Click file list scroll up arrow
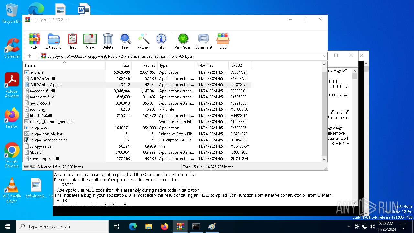This screenshot has width=414, height=233. click(x=324, y=64)
